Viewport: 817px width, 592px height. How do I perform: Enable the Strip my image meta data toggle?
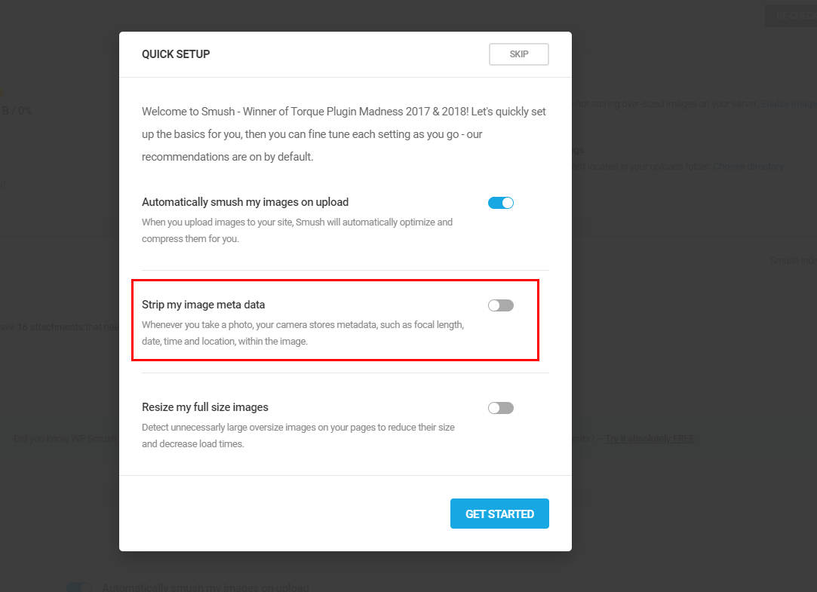tap(501, 305)
